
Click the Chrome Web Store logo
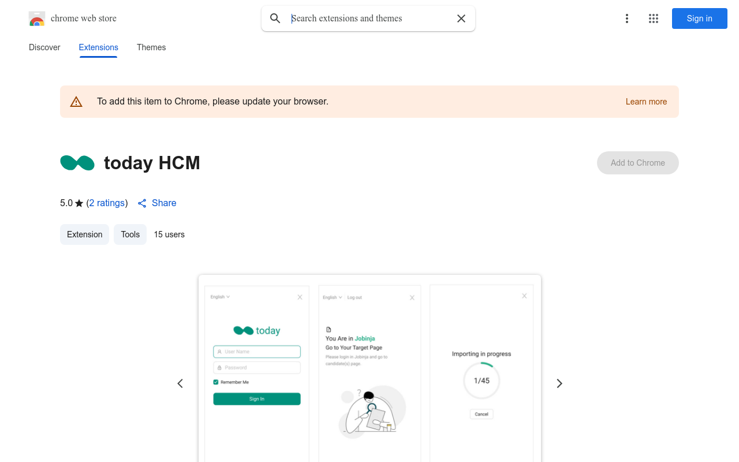tap(37, 18)
